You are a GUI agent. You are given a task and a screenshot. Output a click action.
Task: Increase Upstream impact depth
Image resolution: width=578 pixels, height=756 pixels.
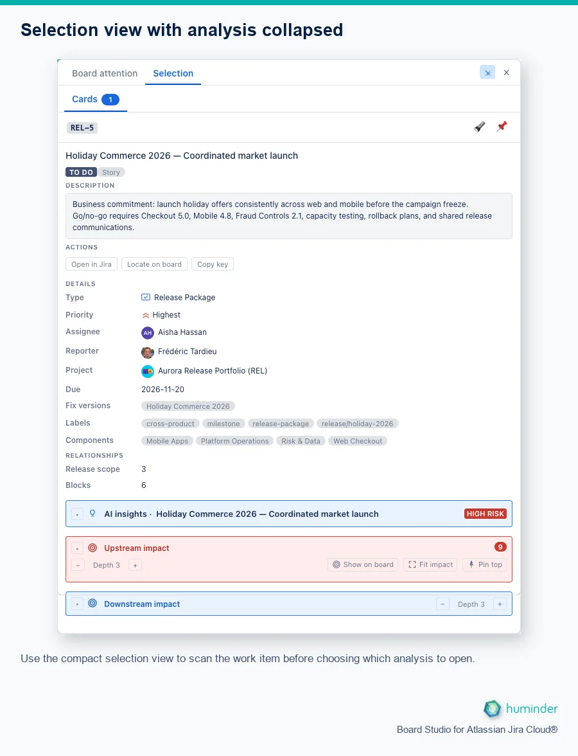click(136, 565)
